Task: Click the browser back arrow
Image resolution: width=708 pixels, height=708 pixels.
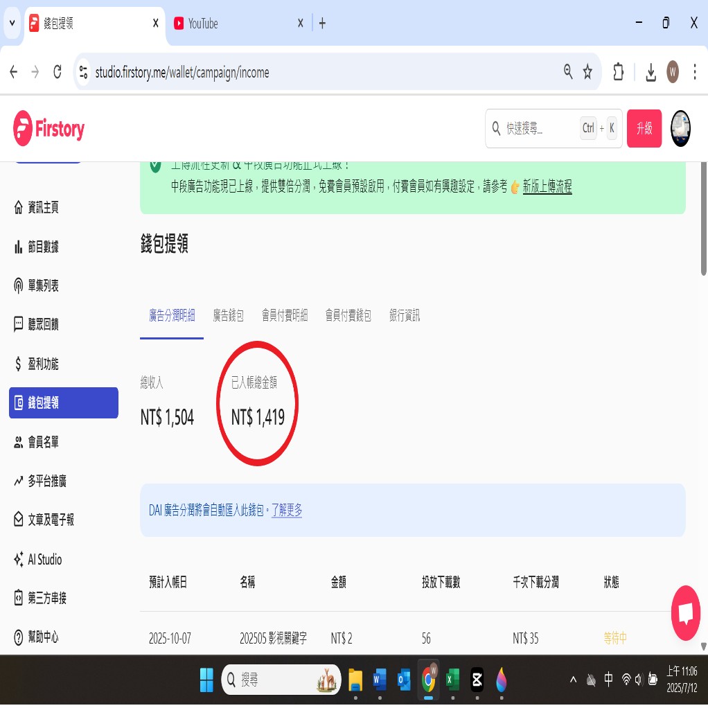Action: tap(14, 72)
